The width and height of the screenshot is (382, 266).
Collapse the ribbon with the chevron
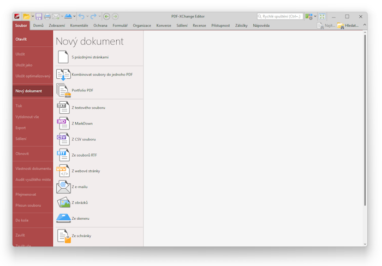pyautogui.click(x=365, y=25)
